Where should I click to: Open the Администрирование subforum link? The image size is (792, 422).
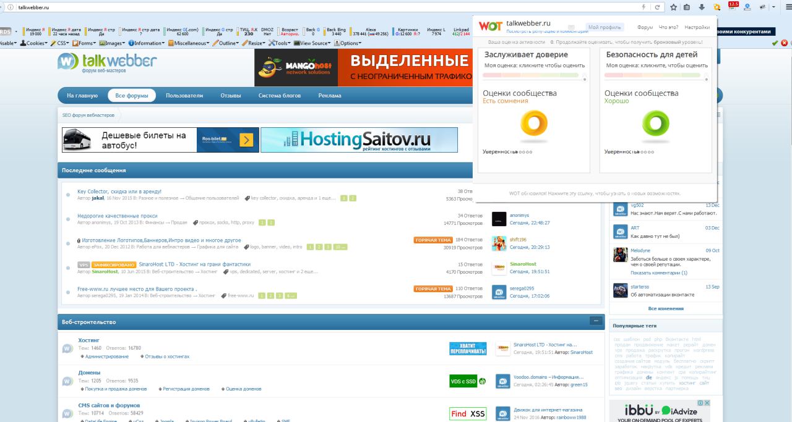(x=107, y=357)
